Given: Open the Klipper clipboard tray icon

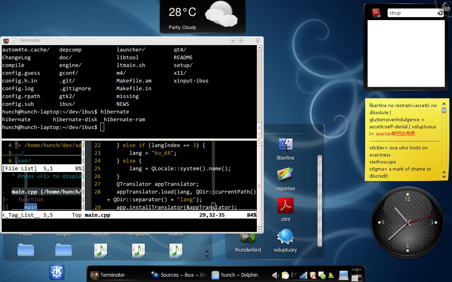Looking at the screenshot, I should tap(285, 275).
